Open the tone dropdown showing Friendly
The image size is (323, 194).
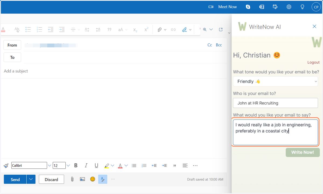[275, 82]
